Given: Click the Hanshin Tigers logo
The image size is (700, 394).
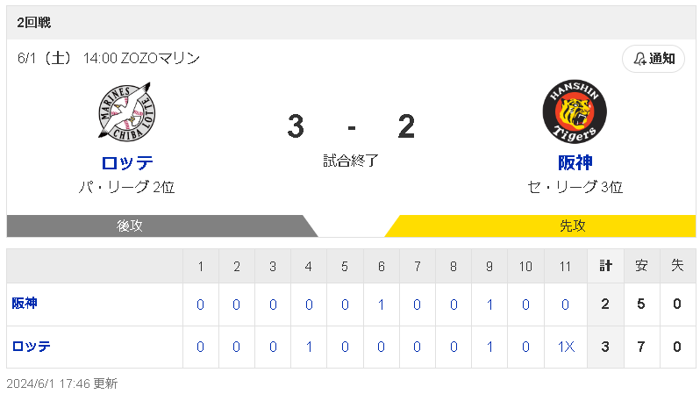Looking at the screenshot, I should (x=575, y=111).
